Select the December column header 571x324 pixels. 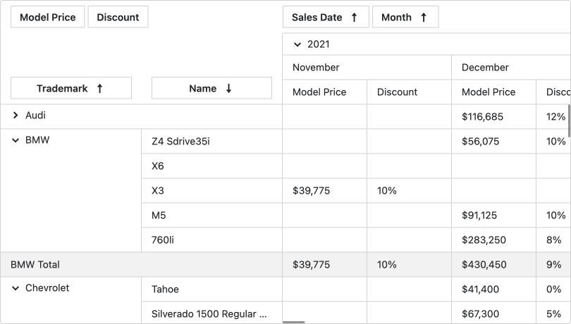[x=485, y=68]
